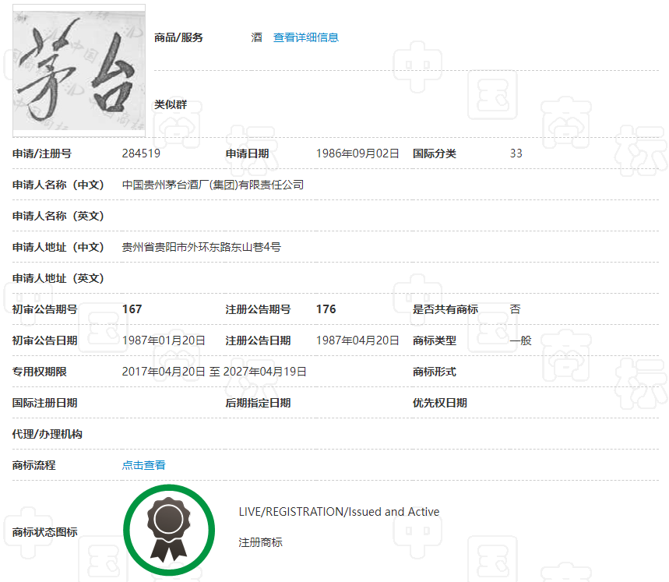Click the 注册公告期号 label

tap(258, 309)
